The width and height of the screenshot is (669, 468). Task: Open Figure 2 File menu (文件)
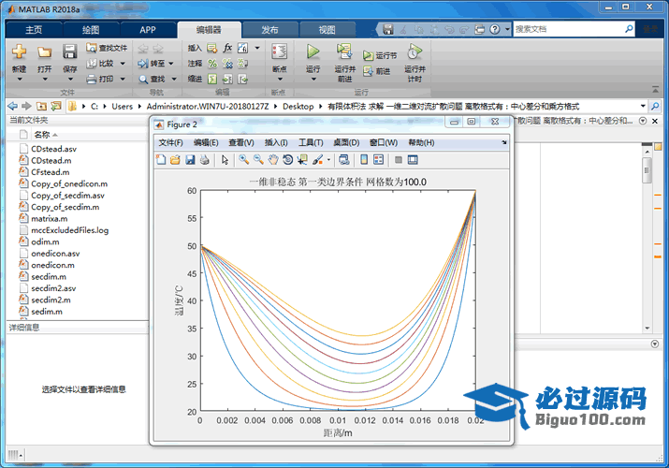170,142
